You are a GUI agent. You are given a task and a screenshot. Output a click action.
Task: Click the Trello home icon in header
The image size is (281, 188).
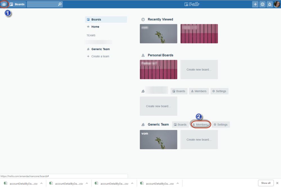[4, 4]
